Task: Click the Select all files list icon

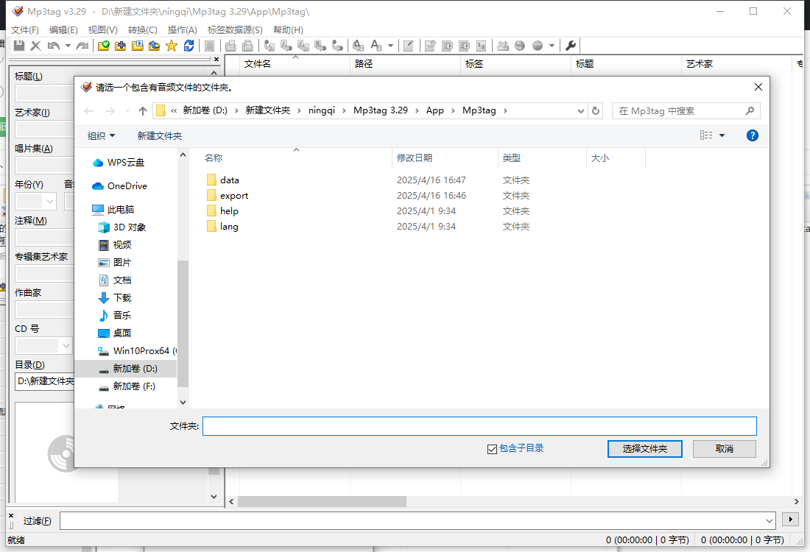Action: (x=209, y=46)
